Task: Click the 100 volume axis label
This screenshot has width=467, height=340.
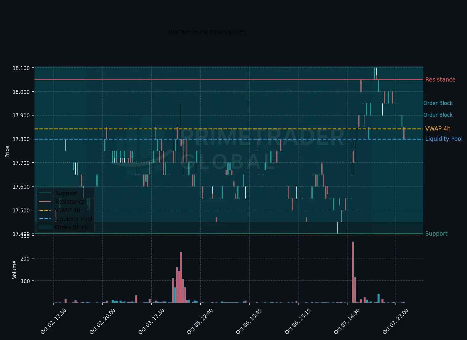Action: 25,281
